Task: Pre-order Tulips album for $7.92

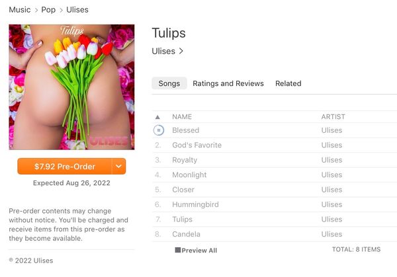Action: point(65,167)
